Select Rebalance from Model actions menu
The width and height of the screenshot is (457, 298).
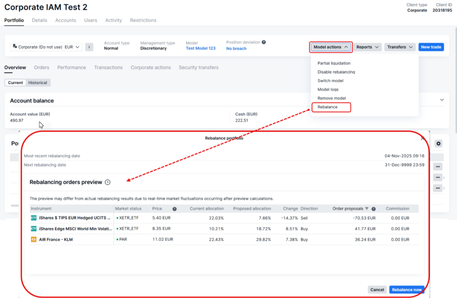328,107
